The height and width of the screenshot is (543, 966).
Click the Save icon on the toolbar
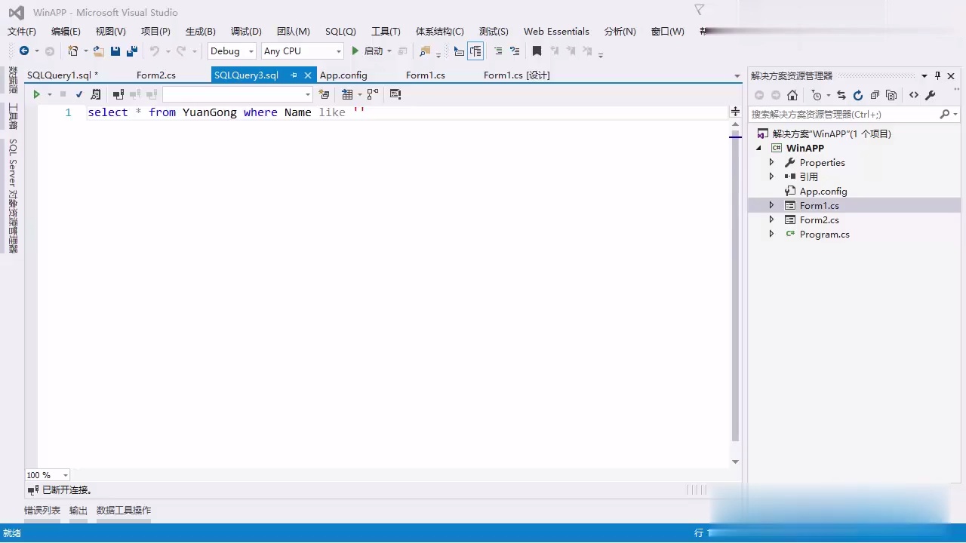(x=115, y=51)
